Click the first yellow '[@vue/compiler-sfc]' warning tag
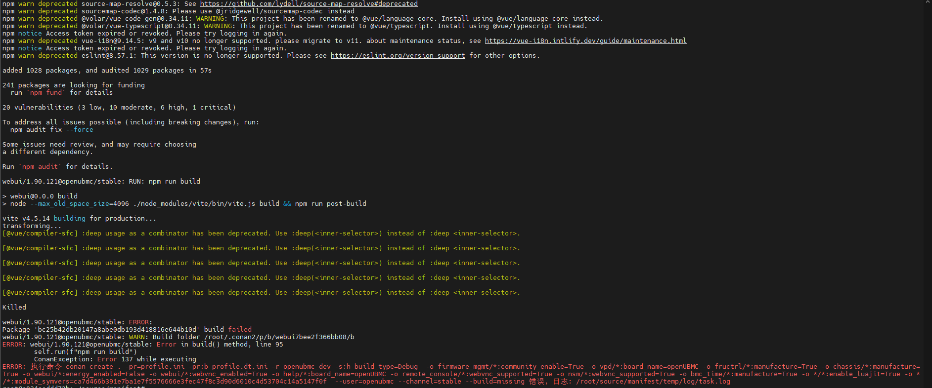 click(40, 233)
